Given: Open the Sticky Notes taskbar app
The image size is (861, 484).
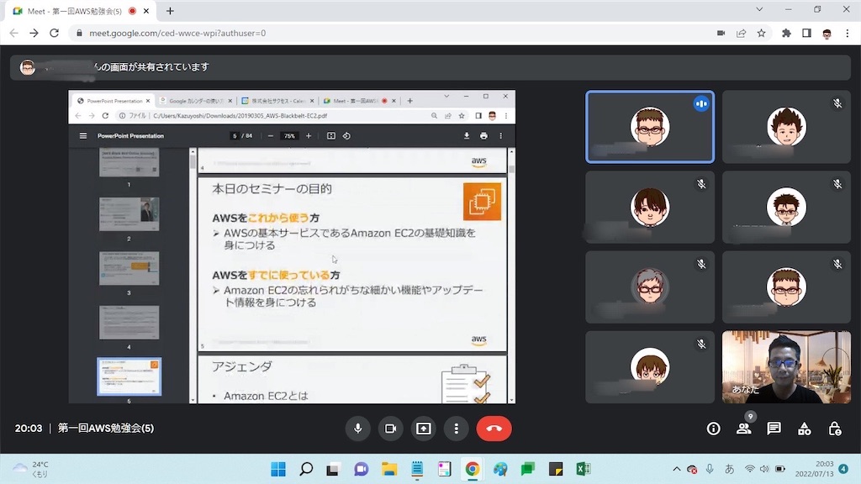Looking at the screenshot, I should [x=556, y=469].
